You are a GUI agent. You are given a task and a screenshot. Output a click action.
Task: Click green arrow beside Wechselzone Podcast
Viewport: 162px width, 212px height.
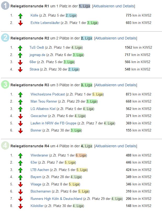(x=20, y=94)
